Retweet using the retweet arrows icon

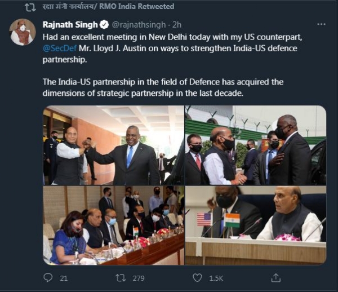click(x=121, y=278)
